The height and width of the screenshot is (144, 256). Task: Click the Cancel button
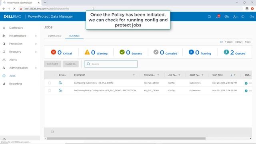70,64
